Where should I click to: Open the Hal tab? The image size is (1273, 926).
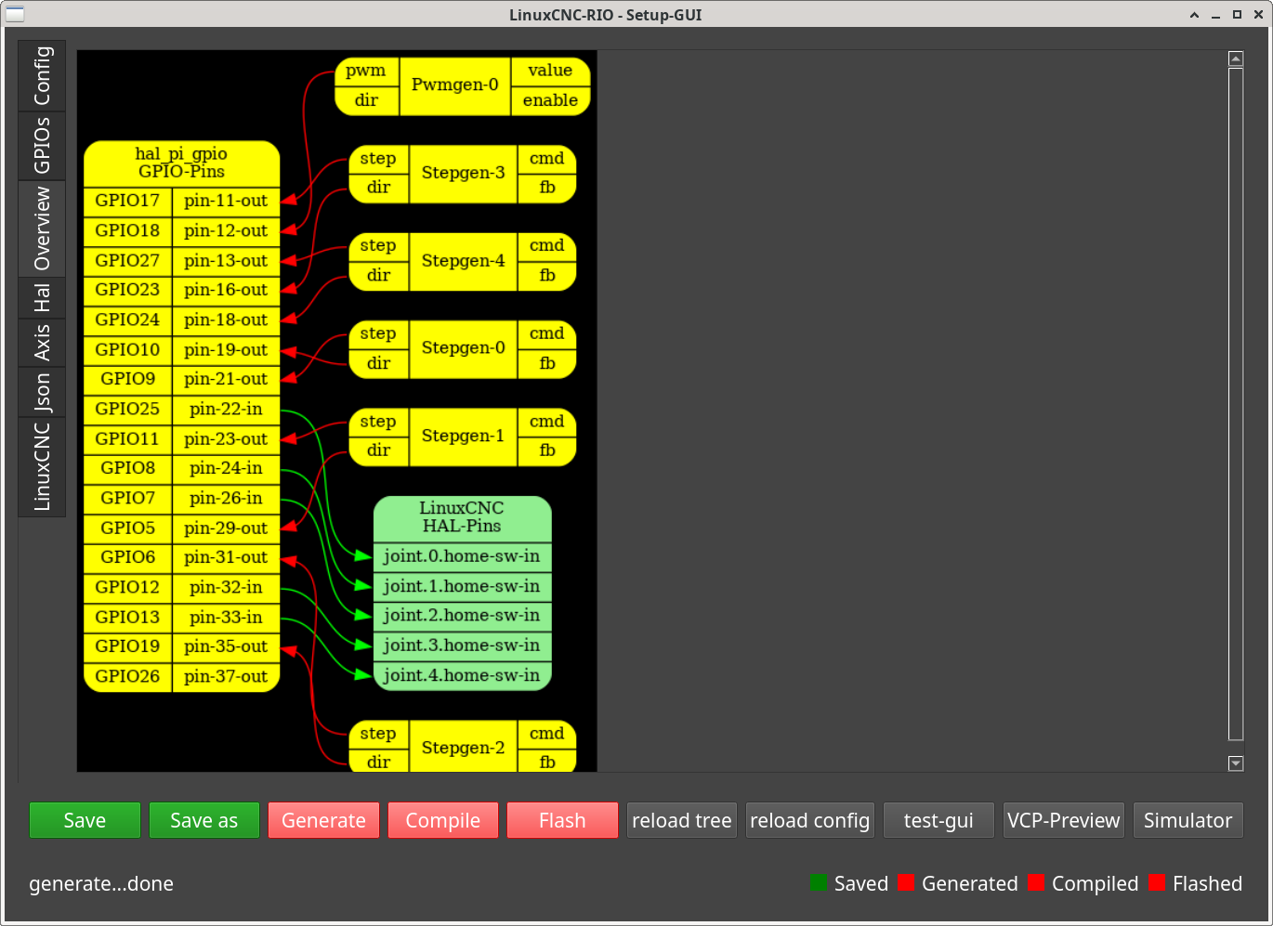(42, 298)
